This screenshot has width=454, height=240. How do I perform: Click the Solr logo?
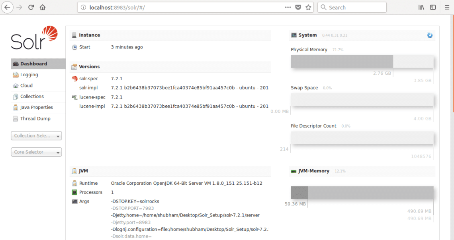tap(35, 37)
